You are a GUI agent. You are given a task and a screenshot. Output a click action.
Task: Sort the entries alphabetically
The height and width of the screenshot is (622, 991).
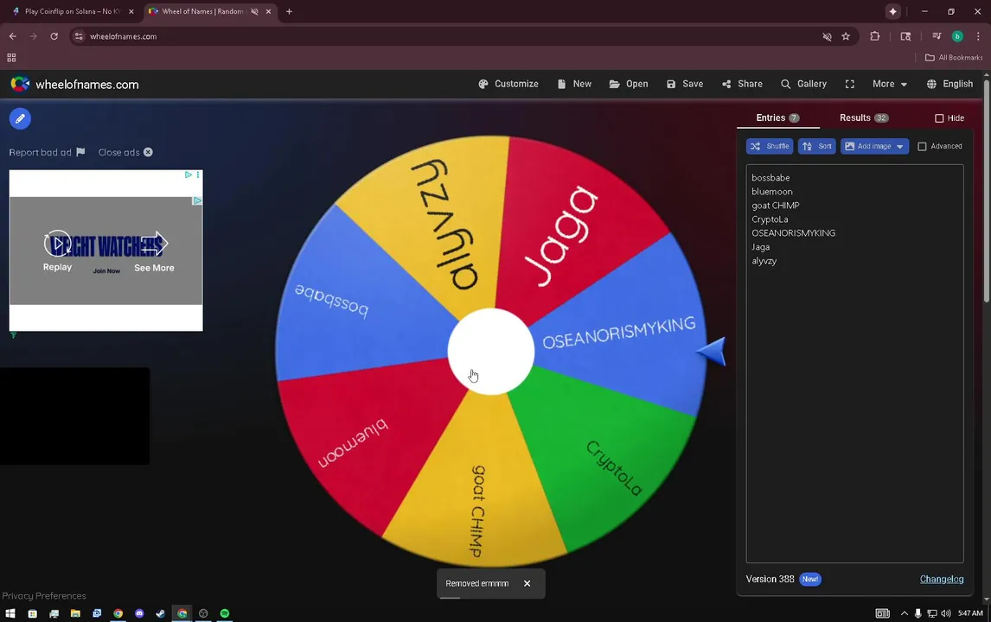pyautogui.click(x=816, y=147)
